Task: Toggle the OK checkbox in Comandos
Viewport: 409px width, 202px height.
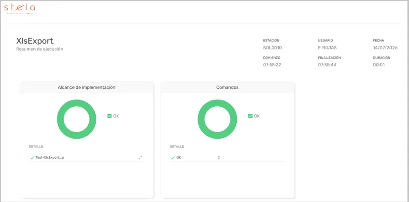Action: [x=250, y=116]
